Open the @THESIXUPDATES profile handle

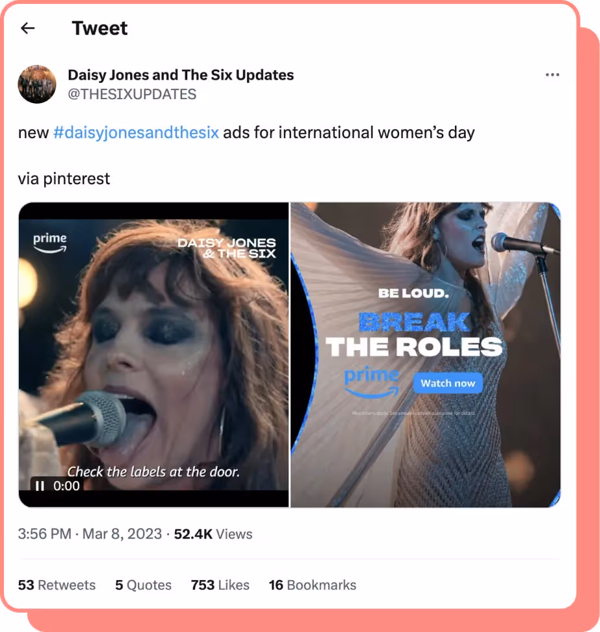pos(132,94)
